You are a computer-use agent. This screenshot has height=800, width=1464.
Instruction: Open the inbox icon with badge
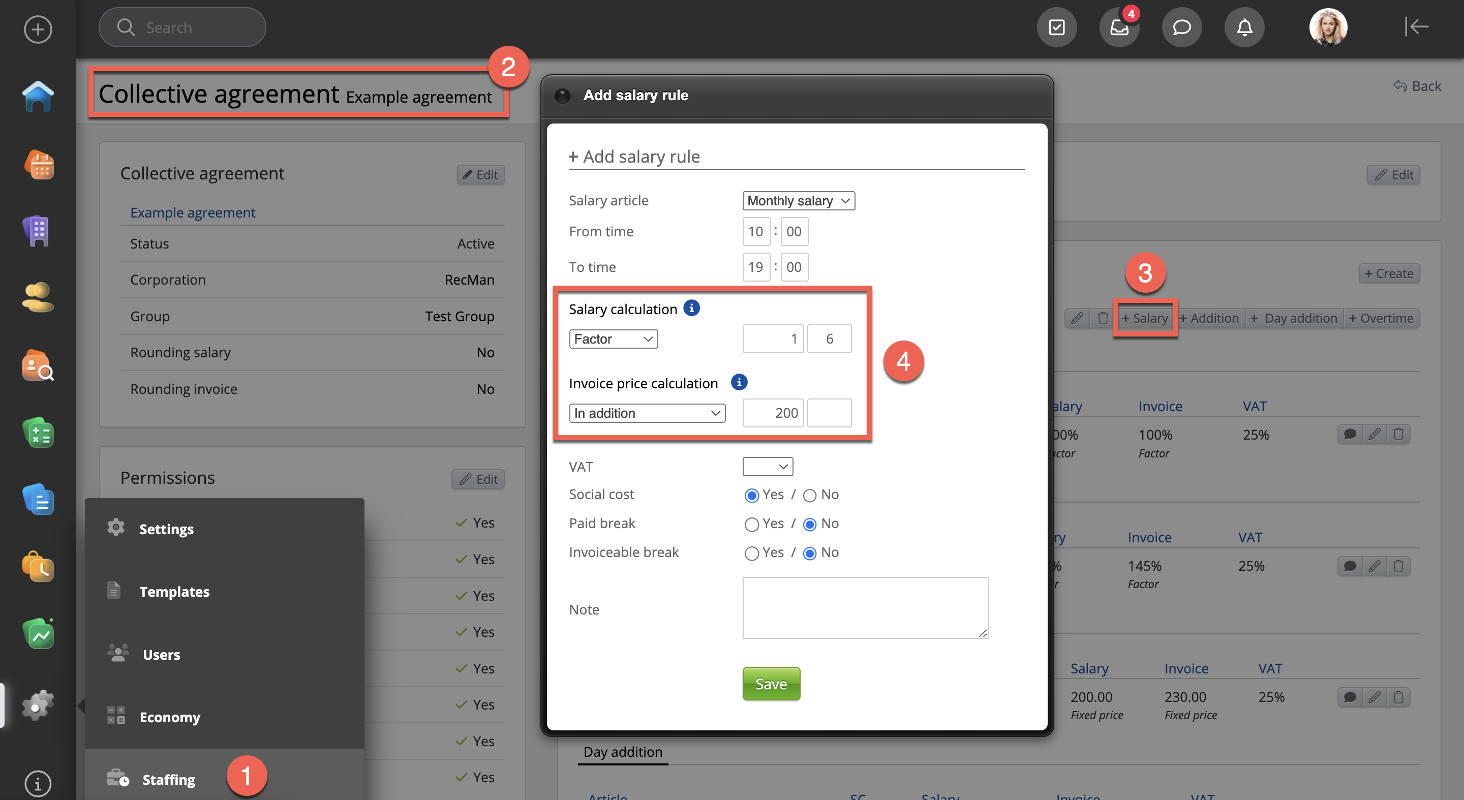(1119, 27)
